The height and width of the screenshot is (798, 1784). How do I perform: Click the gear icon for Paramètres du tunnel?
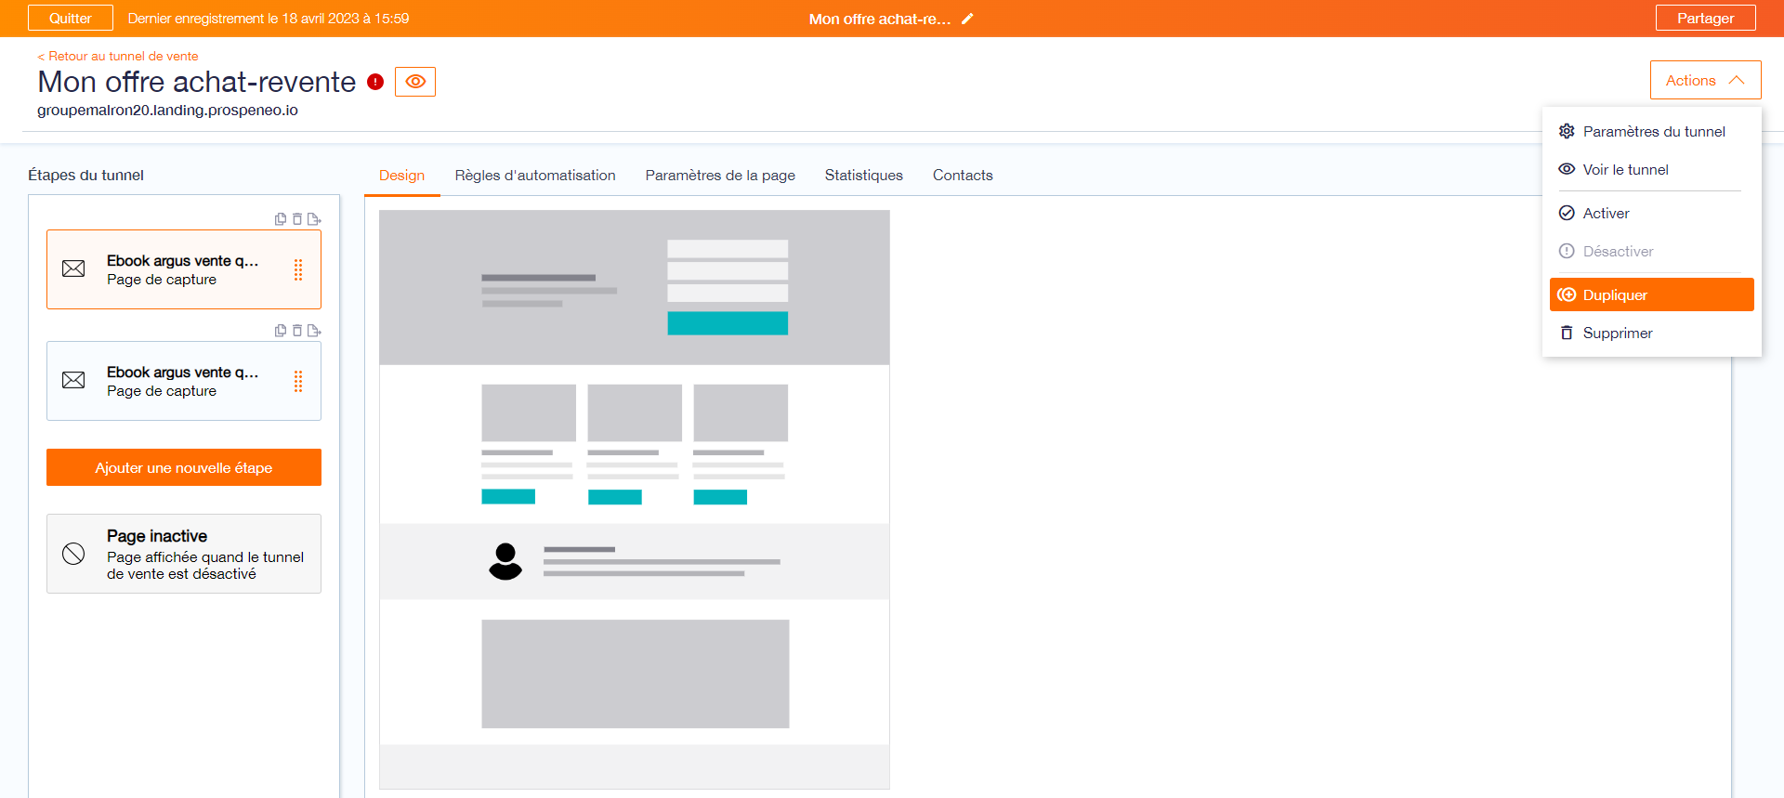click(1567, 131)
